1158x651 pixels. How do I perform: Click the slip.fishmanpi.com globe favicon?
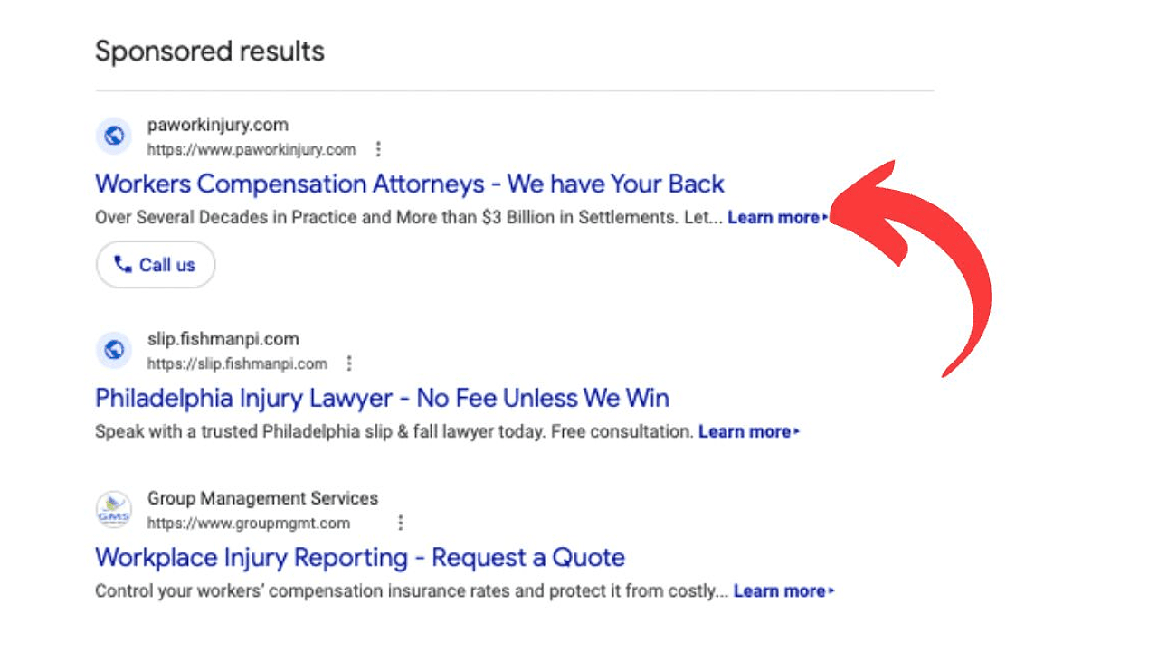point(114,350)
